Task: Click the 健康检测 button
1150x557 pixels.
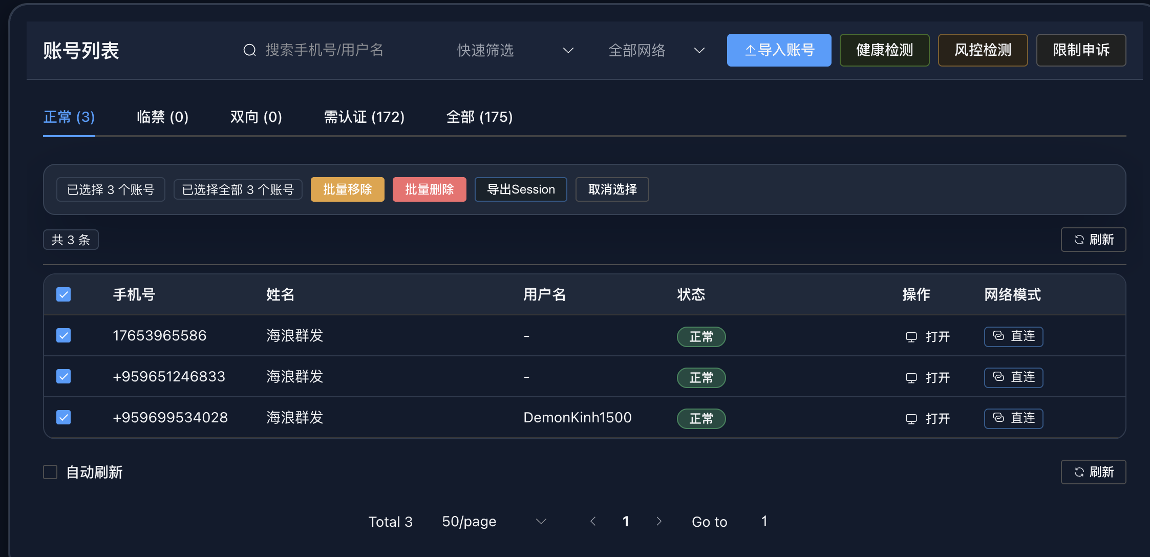Action: (884, 50)
